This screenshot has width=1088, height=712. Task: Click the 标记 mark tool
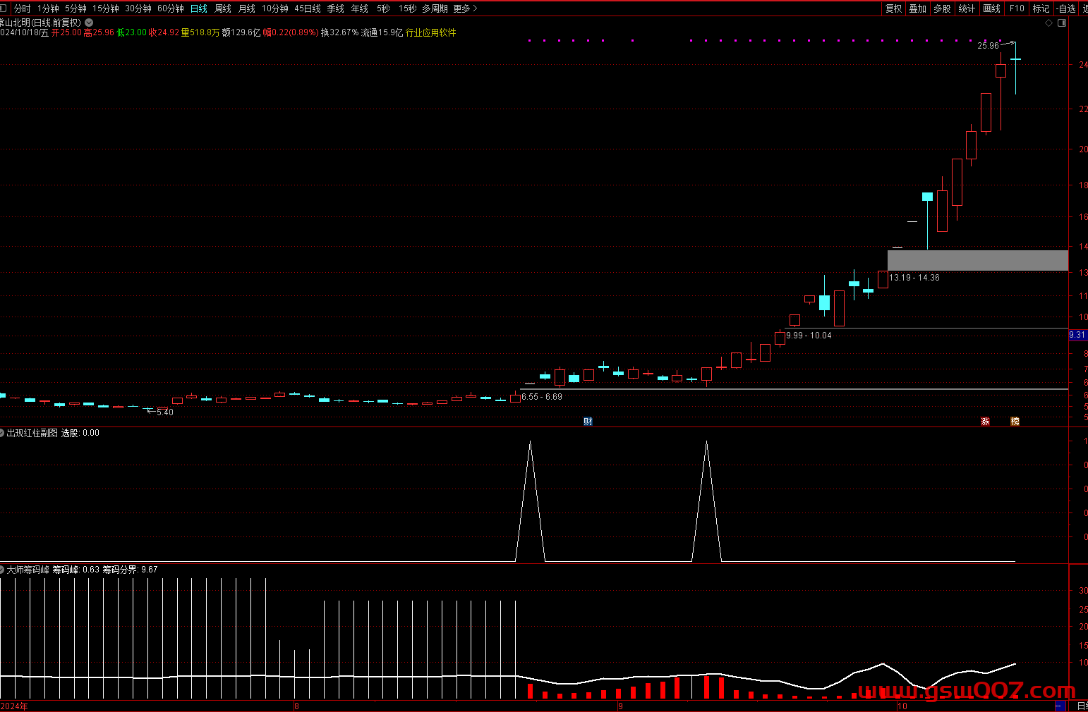click(1041, 8)
